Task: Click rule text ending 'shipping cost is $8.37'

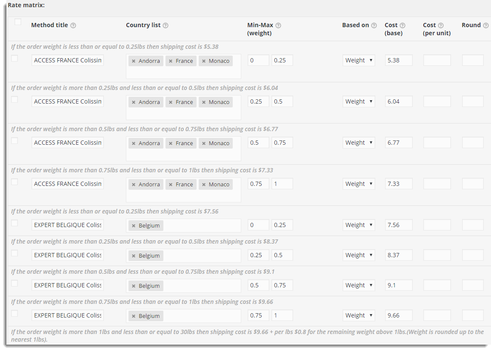Action: pyautogui.click(x=145, y=241)
